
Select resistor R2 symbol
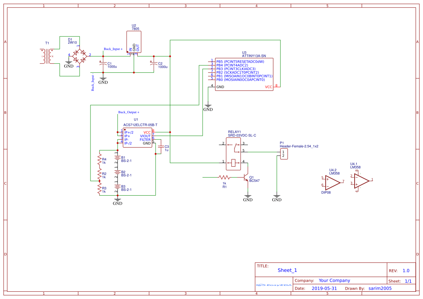coord(100,175)
